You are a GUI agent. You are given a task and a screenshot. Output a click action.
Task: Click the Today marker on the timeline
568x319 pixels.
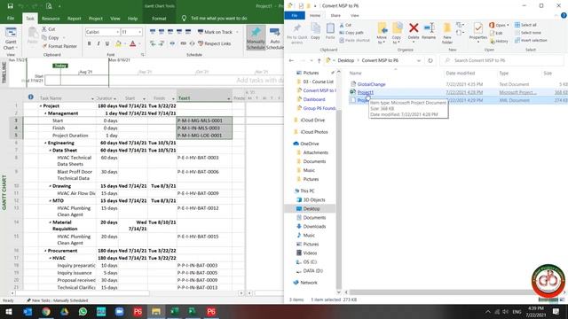(60, 66)
